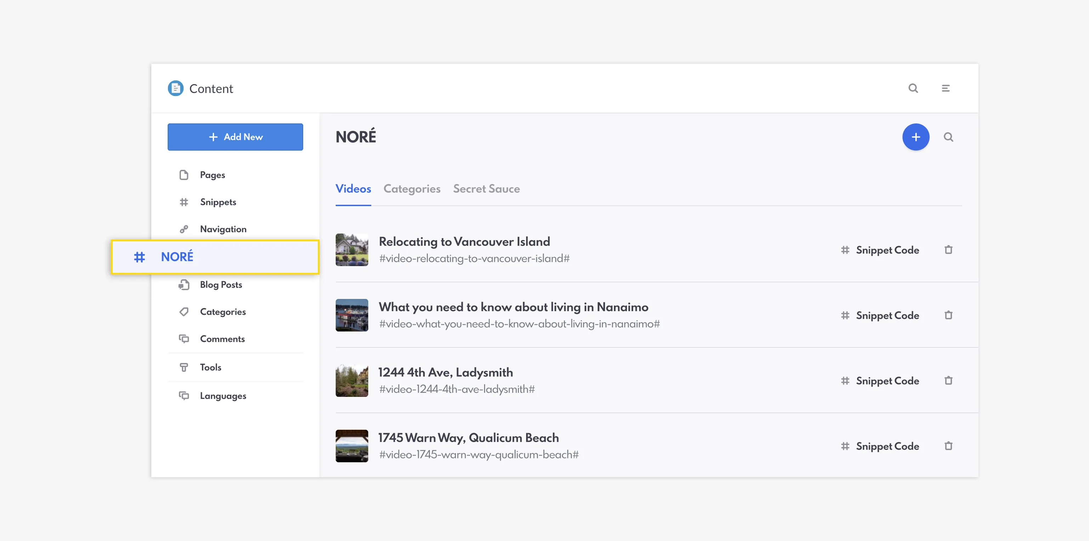Copy Snippet Code for Vancouver Island video
Viewport: 1089px width, 541px height.
887,250
